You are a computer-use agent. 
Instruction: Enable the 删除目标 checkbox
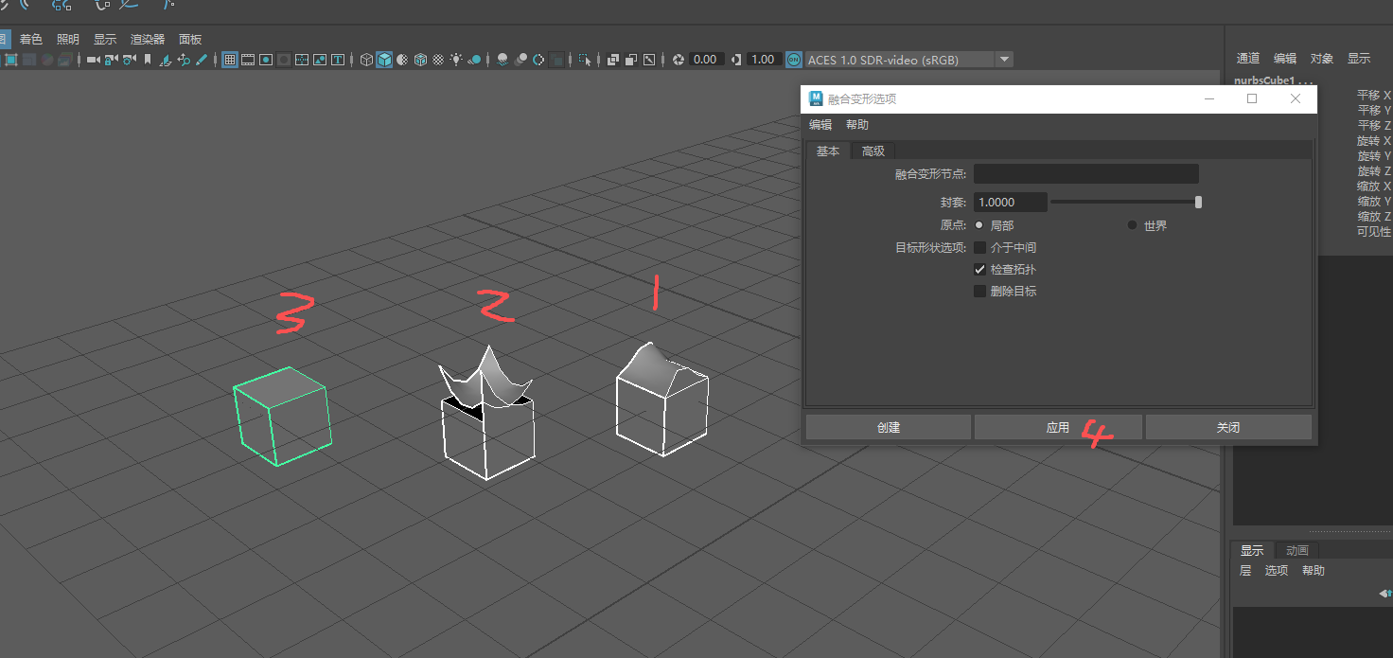pos(980,292)
